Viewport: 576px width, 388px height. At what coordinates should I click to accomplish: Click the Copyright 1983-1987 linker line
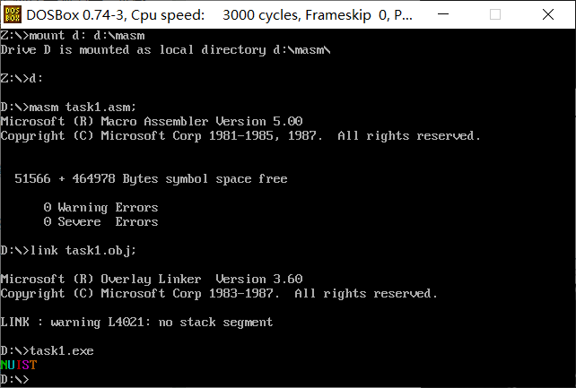[219, 293]
